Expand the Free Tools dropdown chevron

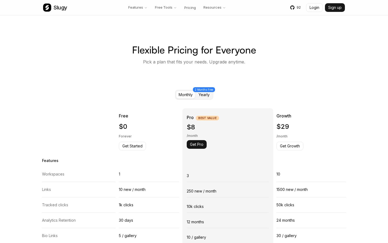click(175, 8)
